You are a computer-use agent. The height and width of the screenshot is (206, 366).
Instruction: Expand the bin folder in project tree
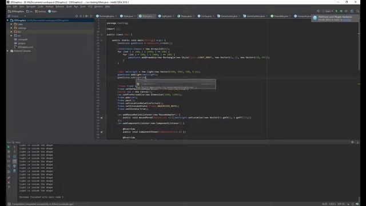pos(11,32)
